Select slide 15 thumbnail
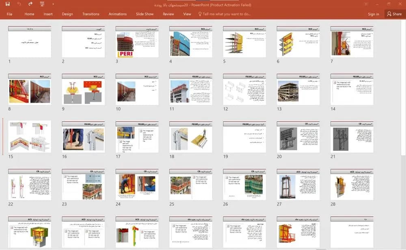The height and width of the screenshot is (250, 406). 30,137
